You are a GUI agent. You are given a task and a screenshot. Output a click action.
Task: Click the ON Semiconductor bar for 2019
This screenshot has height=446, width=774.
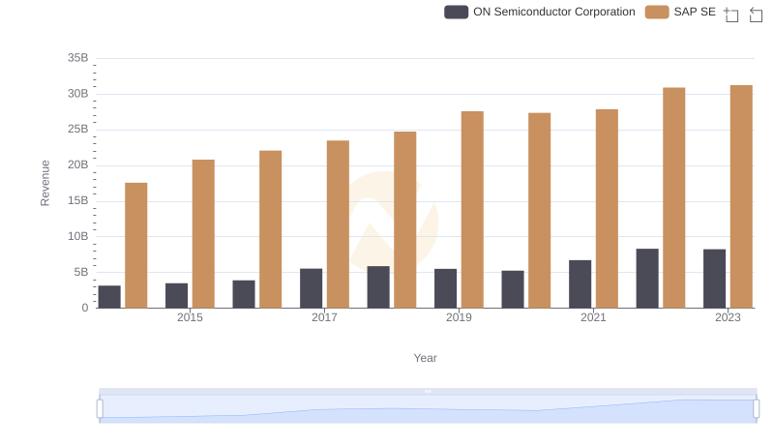pyautogui.click(x=446, y=288)
